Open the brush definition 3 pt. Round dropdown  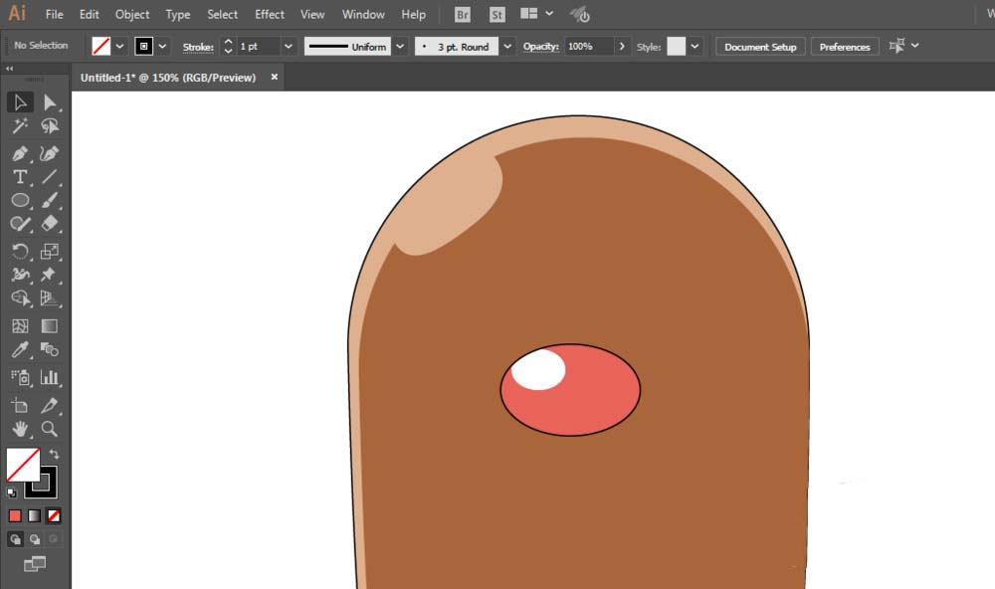[x=507, y=47]
